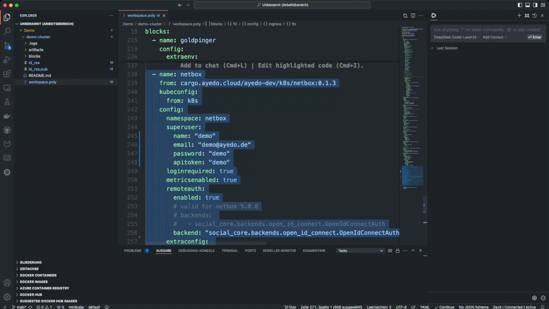Image resolution: width=549 pixels, height=309 pixels.
Task: Open Continue settings gear at panel bottom
Action: (x=534, y=298)
